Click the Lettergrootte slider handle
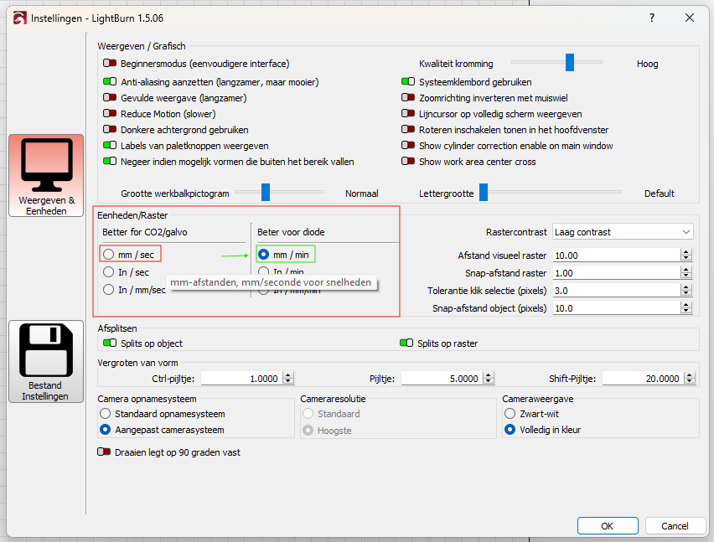Viewport: 714px width, 542px height. tap(484, 192)
